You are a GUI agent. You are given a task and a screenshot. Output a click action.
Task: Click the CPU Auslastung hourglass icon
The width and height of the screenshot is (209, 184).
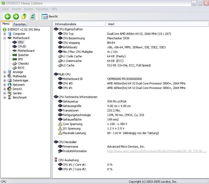[56, 160]
